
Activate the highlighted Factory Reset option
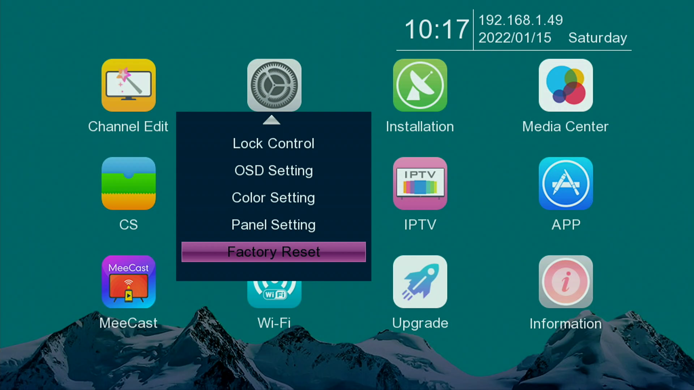pos(273,252)
